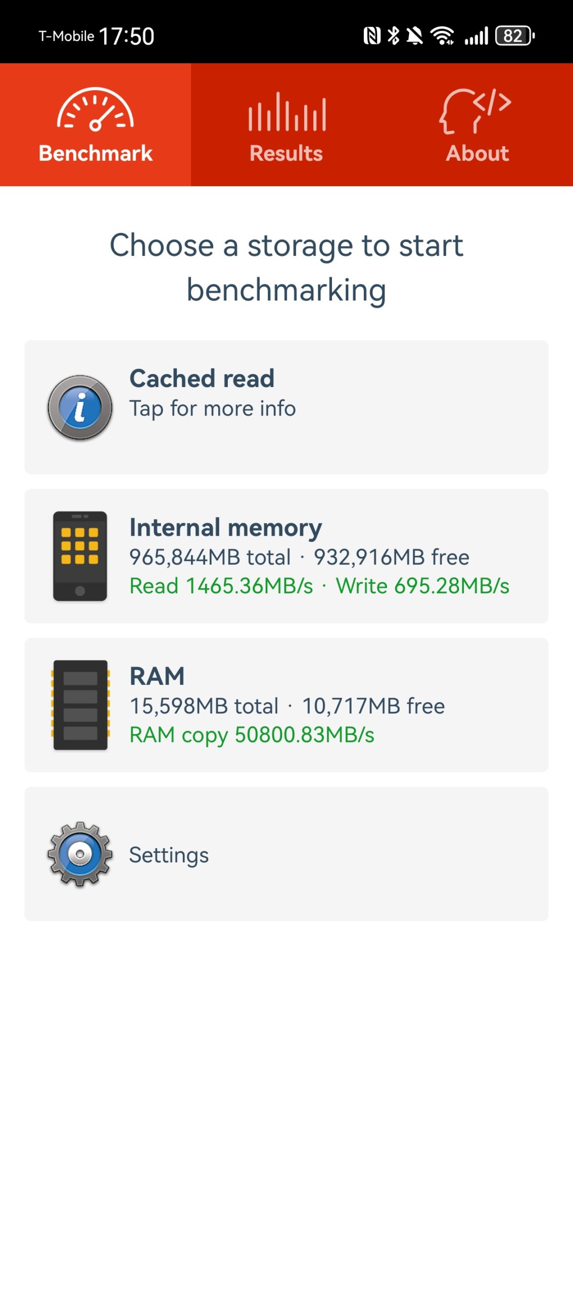
Task: Tap the About head-with-code icon
Action: pyautogui.click(x=475, y=111)
